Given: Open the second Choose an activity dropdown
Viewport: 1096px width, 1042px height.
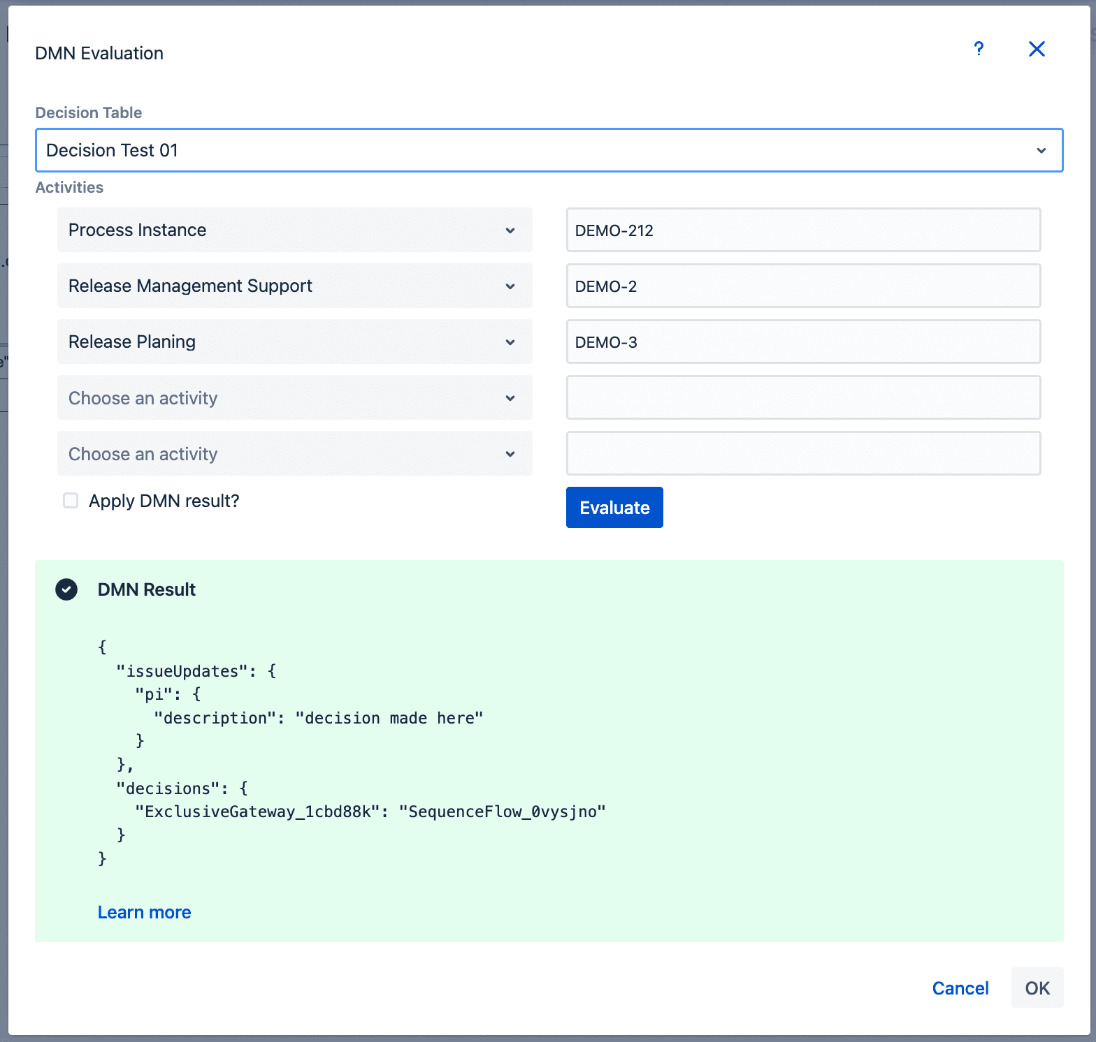Looking at the screenshot, I should click(294, 453).
